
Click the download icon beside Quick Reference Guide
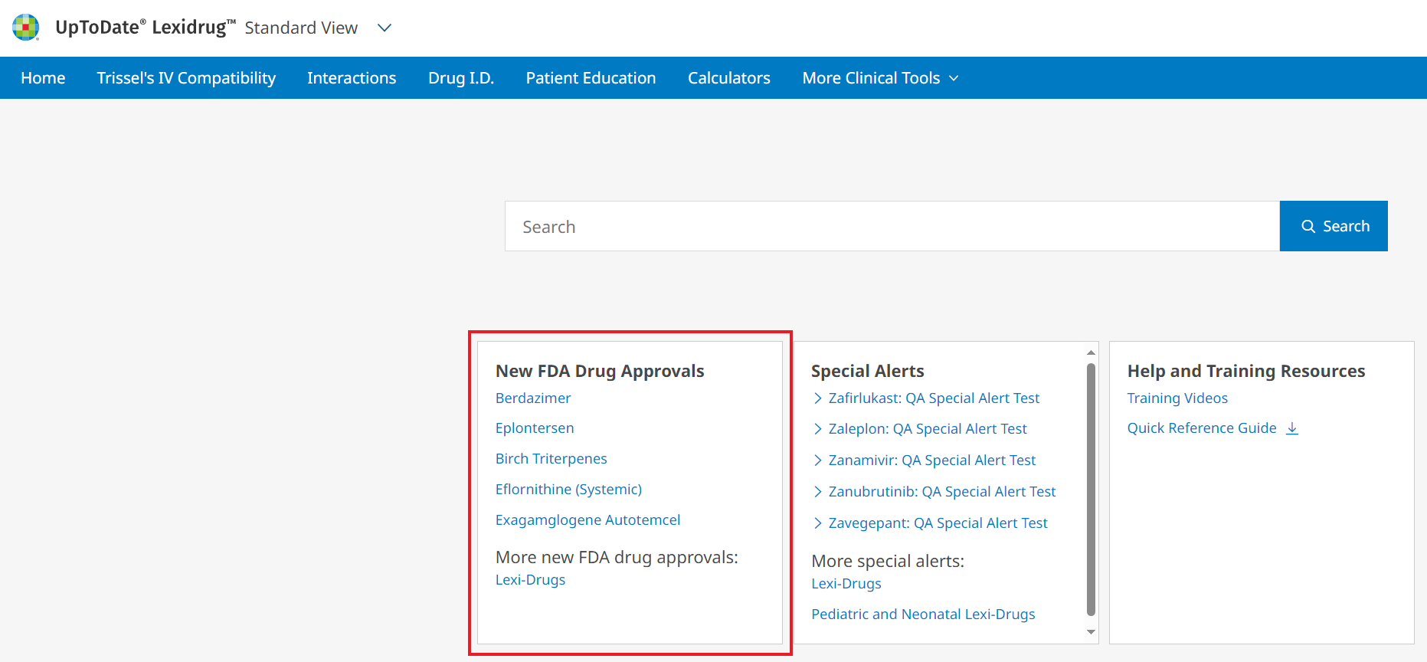(1292, 428)
